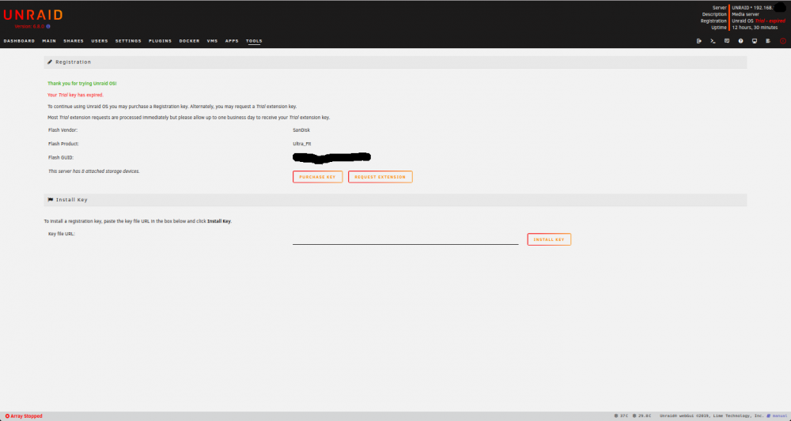
Task: Open the manual link in the footer
Action: click(779, 416)
